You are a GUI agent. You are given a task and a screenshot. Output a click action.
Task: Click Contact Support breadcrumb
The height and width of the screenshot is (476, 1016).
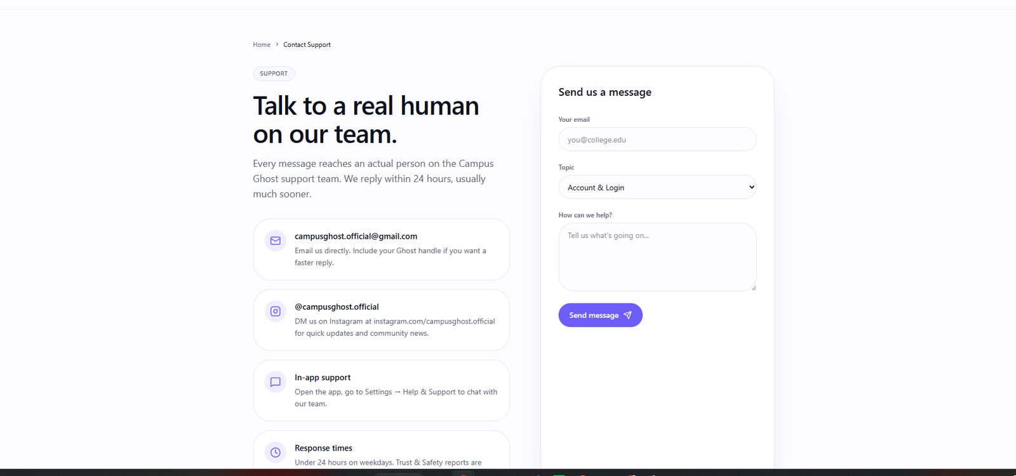(x=307, y=45)
